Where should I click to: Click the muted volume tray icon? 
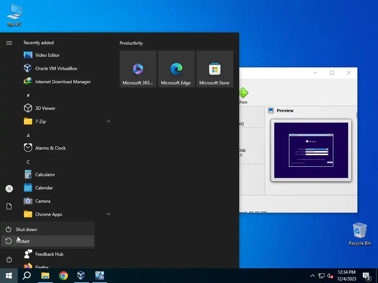tap(330, 276)
